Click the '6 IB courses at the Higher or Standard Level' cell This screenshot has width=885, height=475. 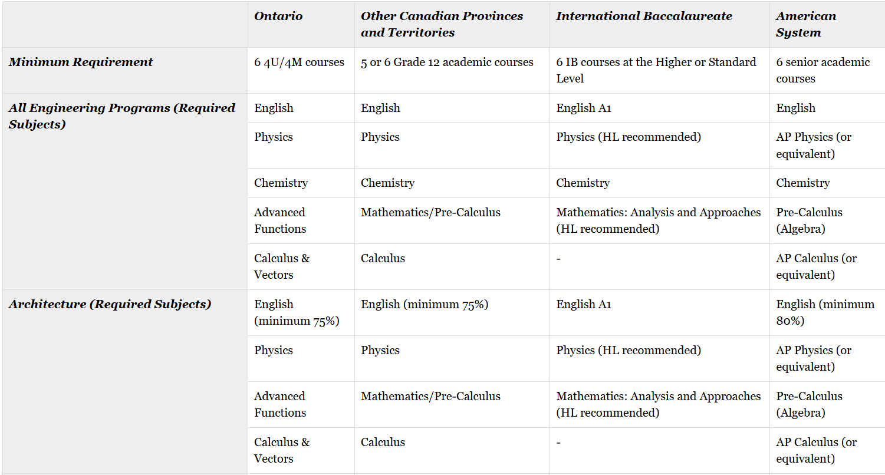coord(656,70)
